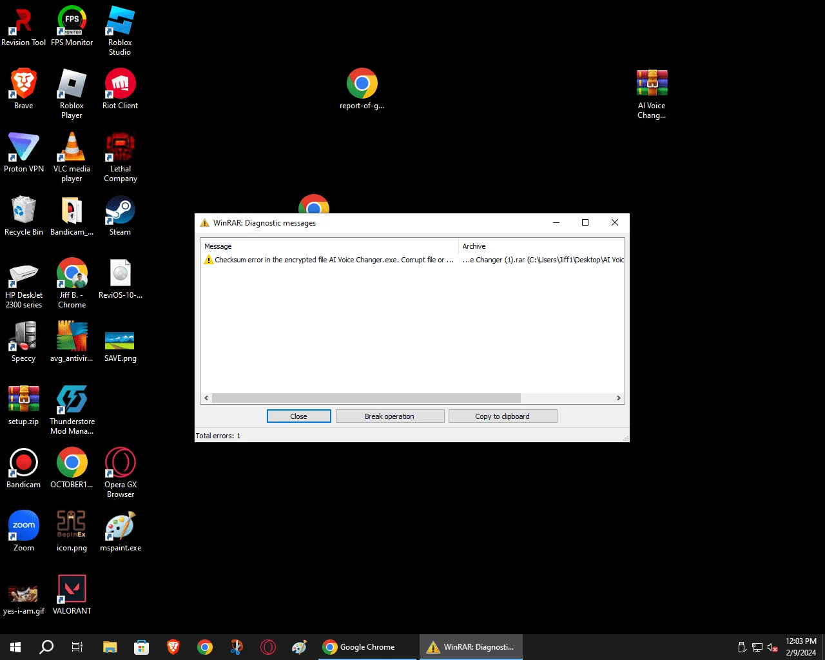This screenshot has width=825, height=660.
Task: Click the Opera GX icon in the taskbar
Action: [x=268, y=647]
